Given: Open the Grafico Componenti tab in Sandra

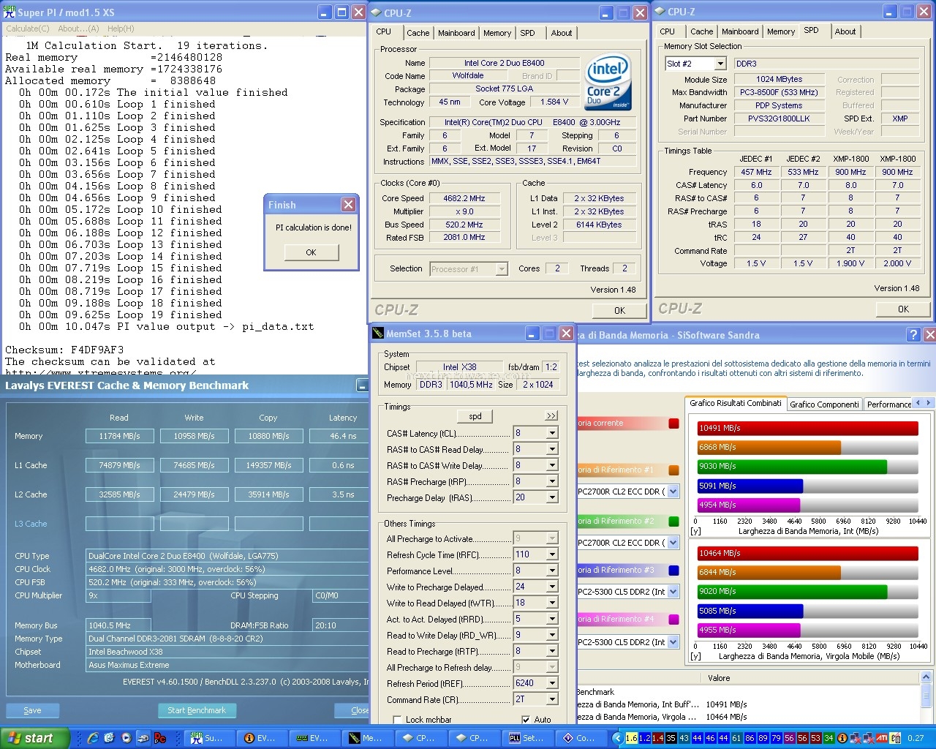Looking at the screenshot, I should click(x=824, y=404).
